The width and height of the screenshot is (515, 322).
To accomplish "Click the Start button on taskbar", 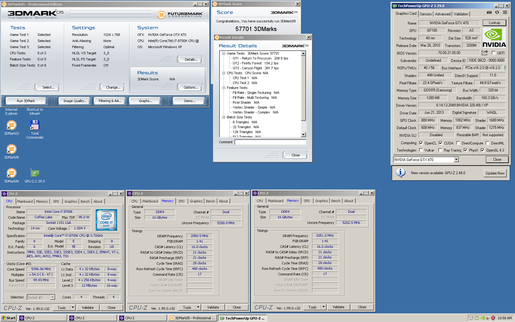I will [x=9, y=318].
